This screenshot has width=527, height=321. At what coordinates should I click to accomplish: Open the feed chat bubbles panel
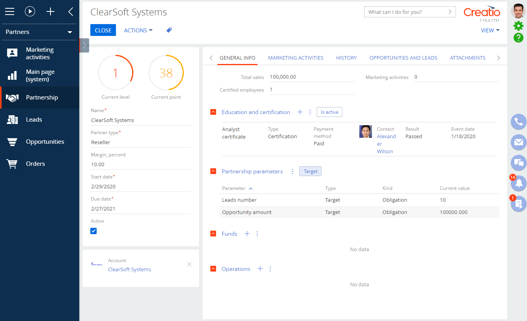click(x=519, y=163)
